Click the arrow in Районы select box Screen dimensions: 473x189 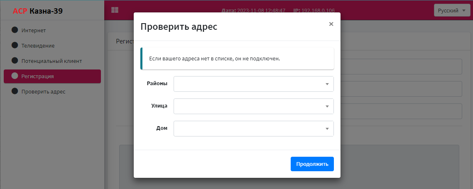coord(327,84)
